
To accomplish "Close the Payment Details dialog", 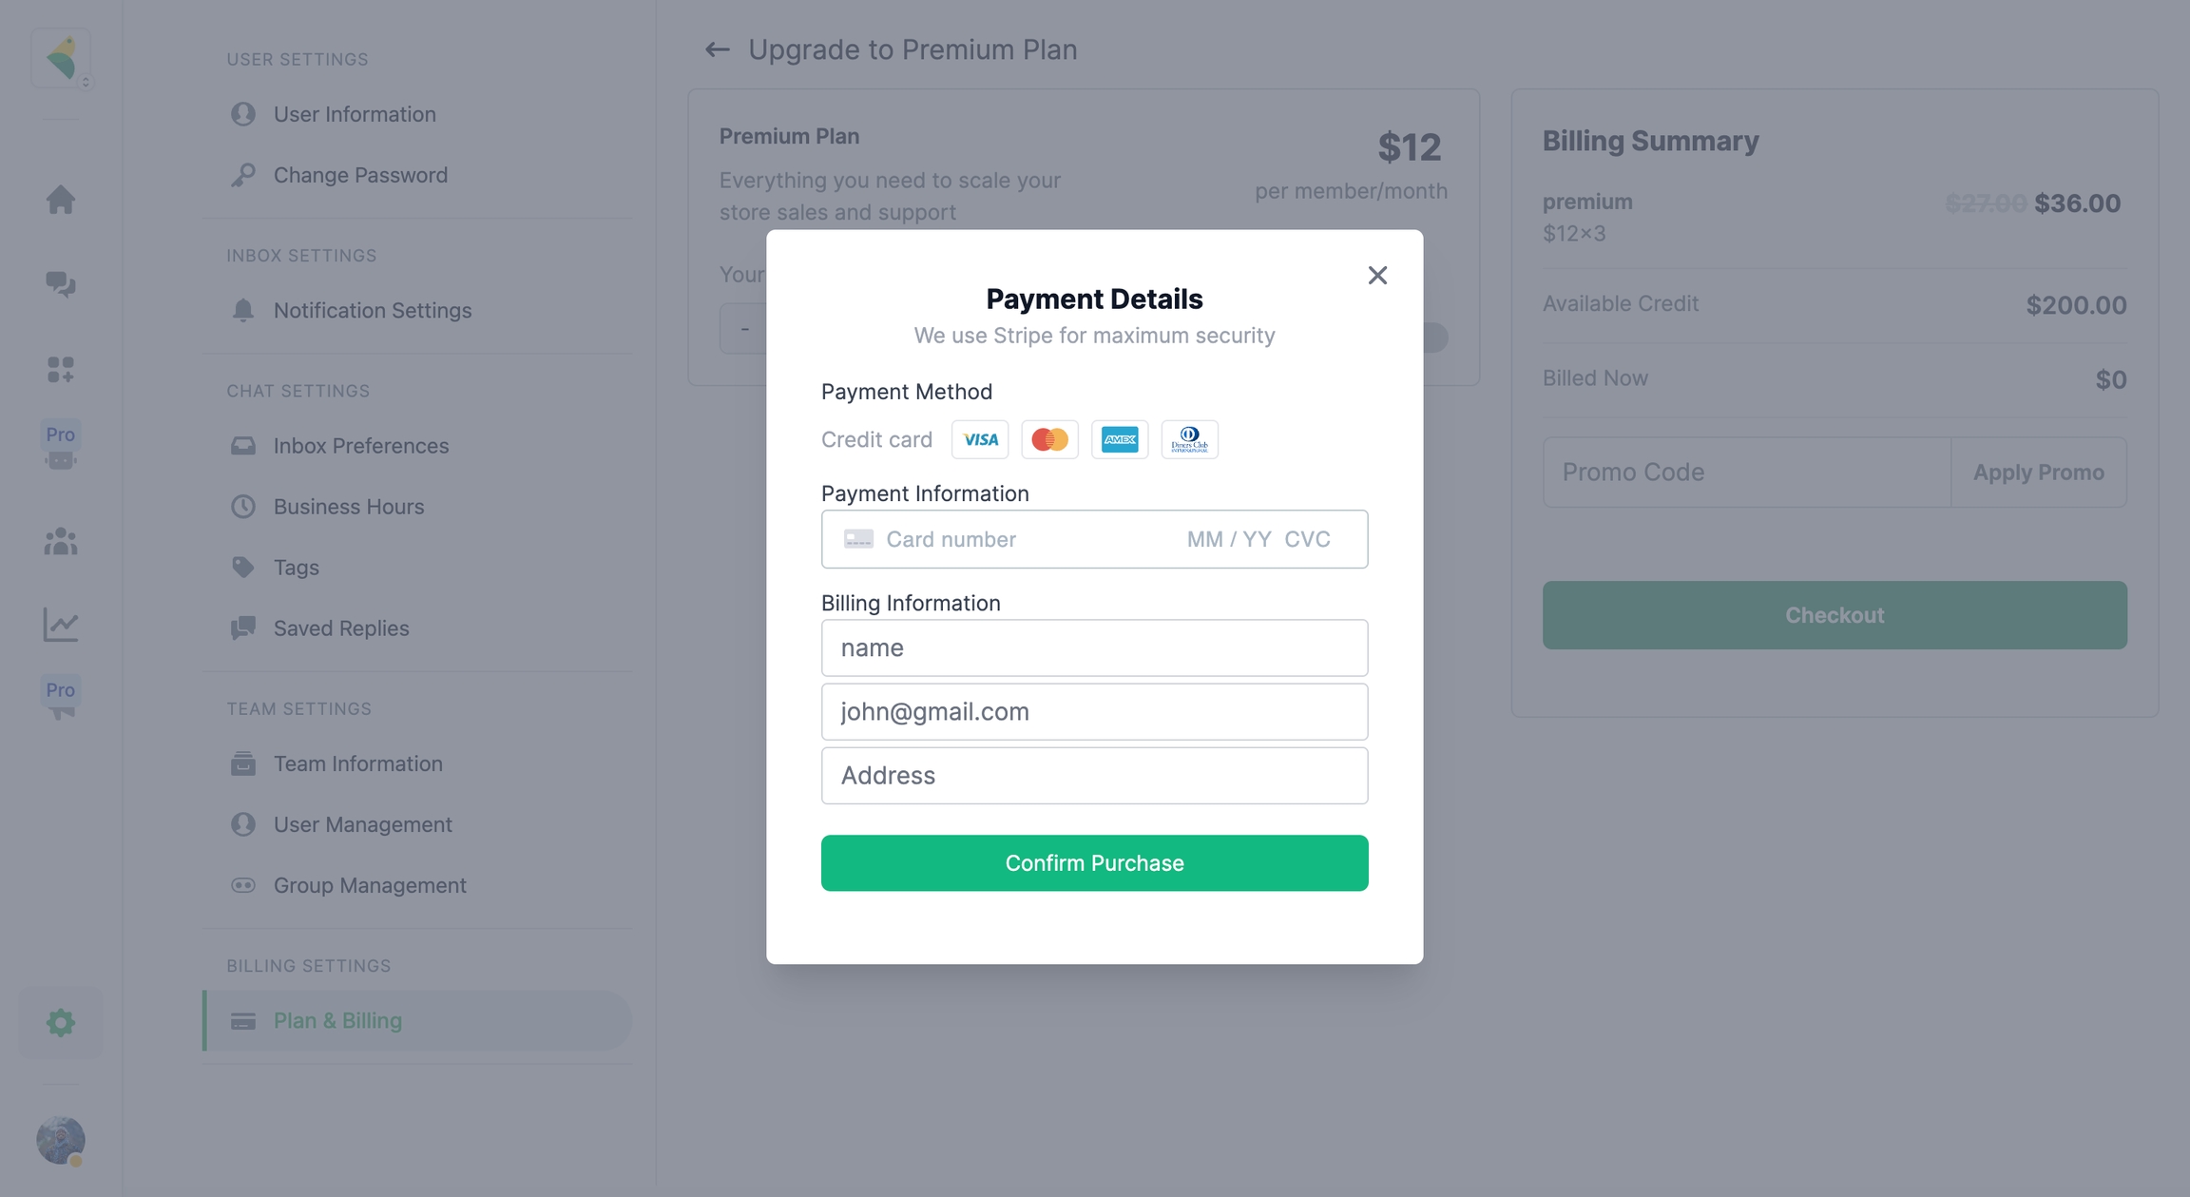I will click(1377, 276).
